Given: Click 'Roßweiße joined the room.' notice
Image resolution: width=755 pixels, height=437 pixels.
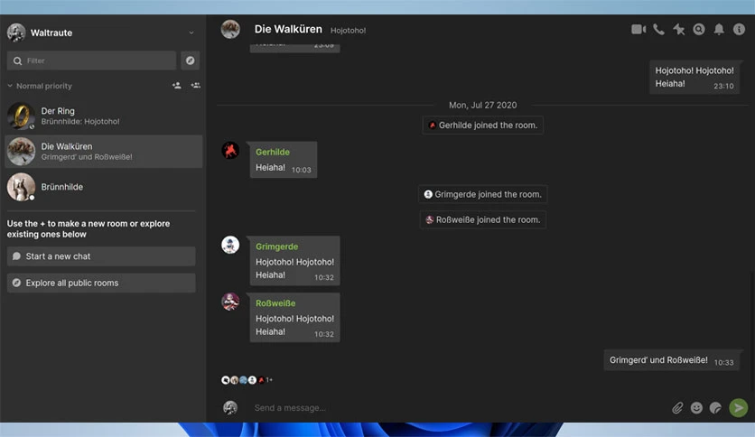Looking at the screenshot, I should pyautogui.click(x=483, y=220).
